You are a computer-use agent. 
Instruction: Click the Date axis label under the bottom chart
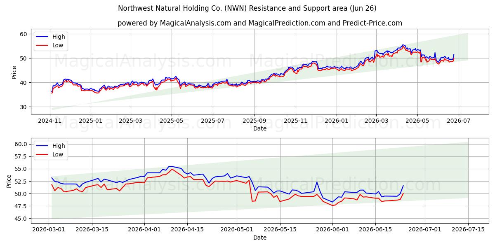pyautogui.click(x=260, y=238)
